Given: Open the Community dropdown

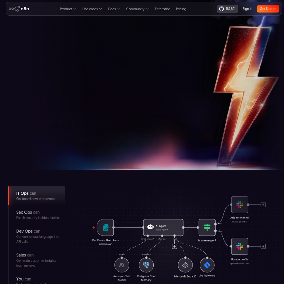Looking at the screenshot, I should 137,9.
